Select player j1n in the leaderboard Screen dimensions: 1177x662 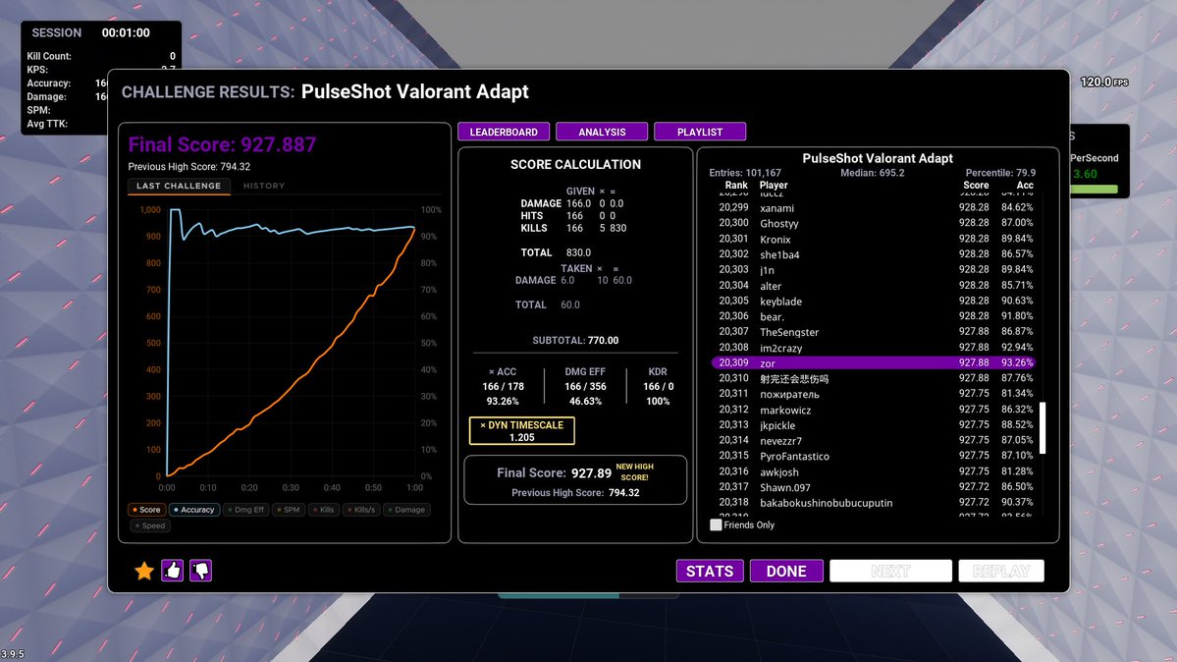pos(873,270)
